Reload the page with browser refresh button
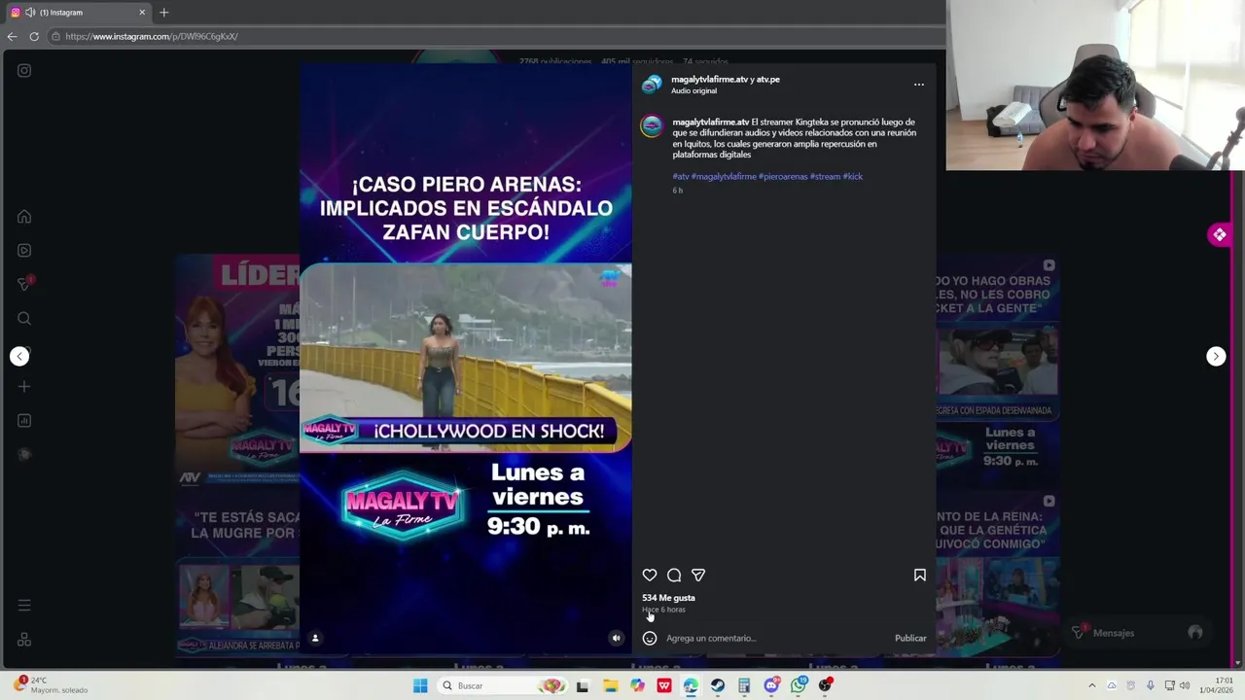 34,36
